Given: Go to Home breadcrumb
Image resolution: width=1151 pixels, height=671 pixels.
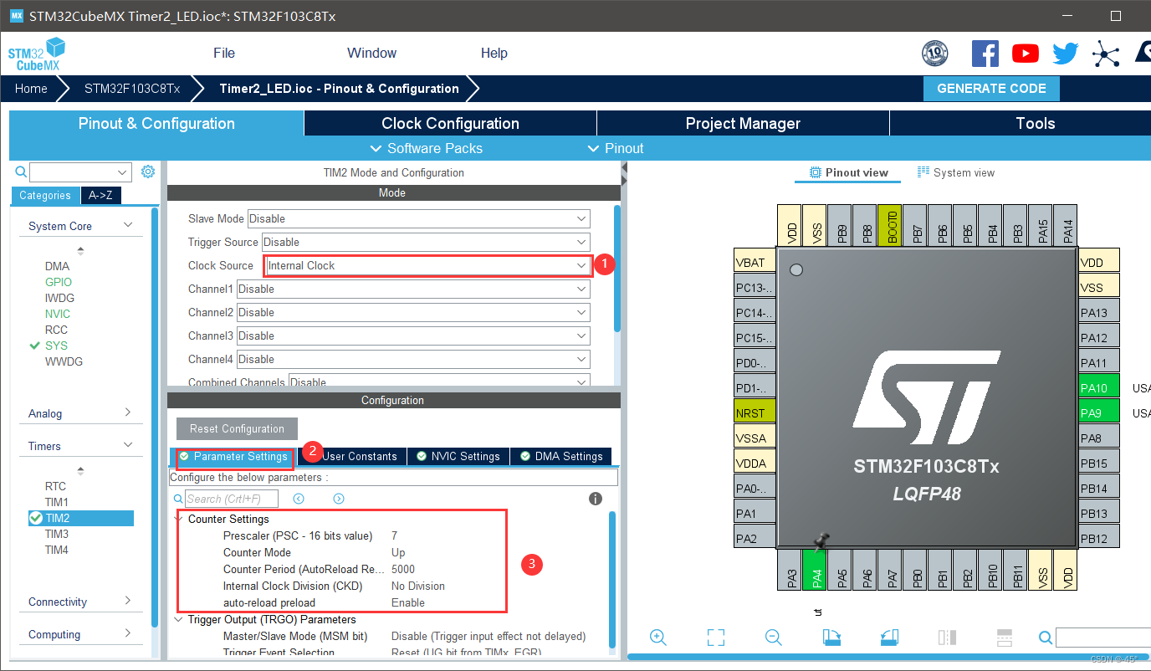Looking at the screenshot, I should (31, 89).
